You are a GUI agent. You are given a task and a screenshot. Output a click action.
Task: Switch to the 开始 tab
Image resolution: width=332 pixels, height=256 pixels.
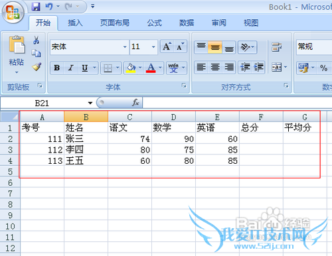coord(43,23)
